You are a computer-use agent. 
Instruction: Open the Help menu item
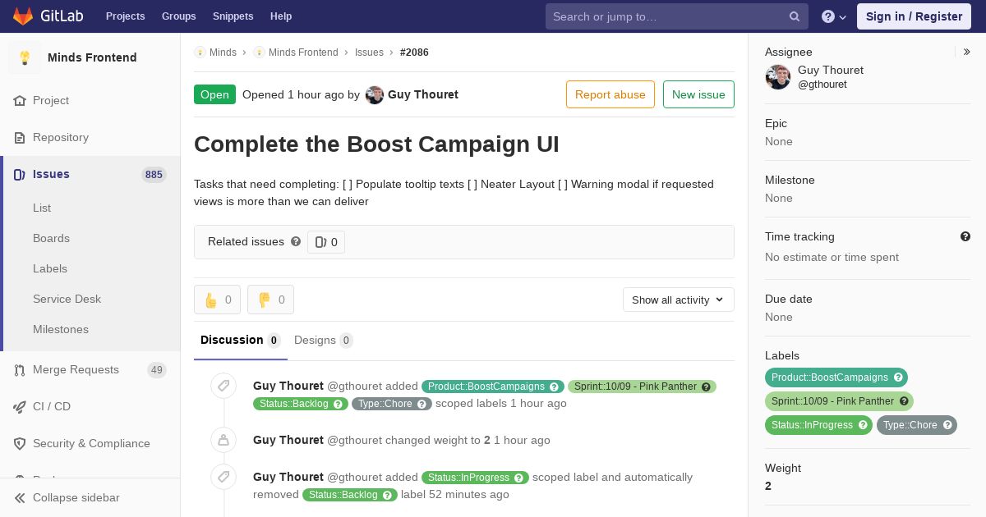click(281, 16)
